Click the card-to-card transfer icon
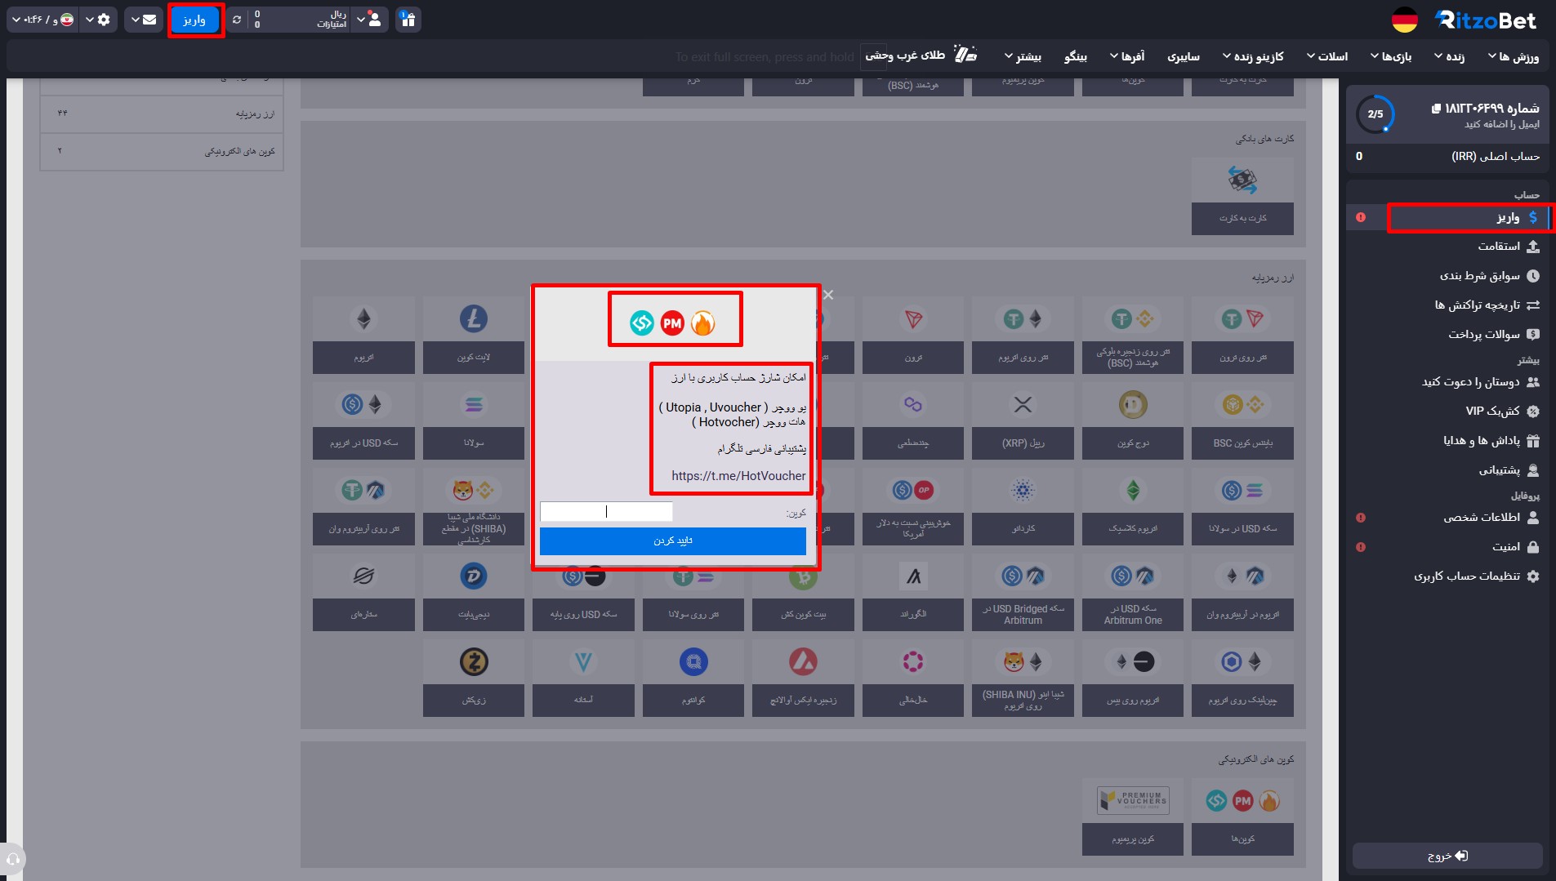 pyautogui.click(x=1242, y=180)
